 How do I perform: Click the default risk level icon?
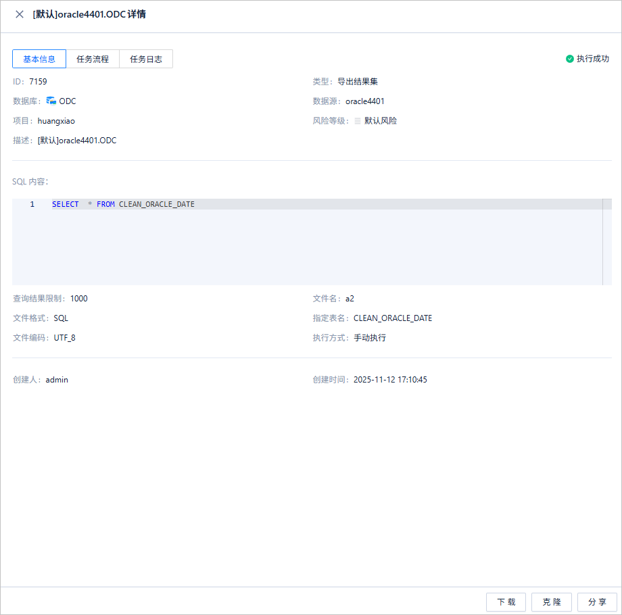[358, 120]
